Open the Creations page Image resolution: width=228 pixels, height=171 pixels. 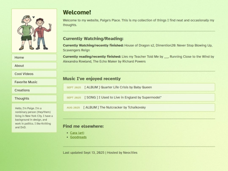[x=34, y=90]
